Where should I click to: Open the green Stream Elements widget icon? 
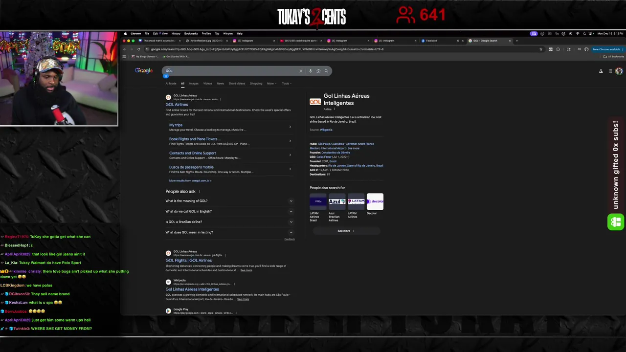tap(616, 222)
